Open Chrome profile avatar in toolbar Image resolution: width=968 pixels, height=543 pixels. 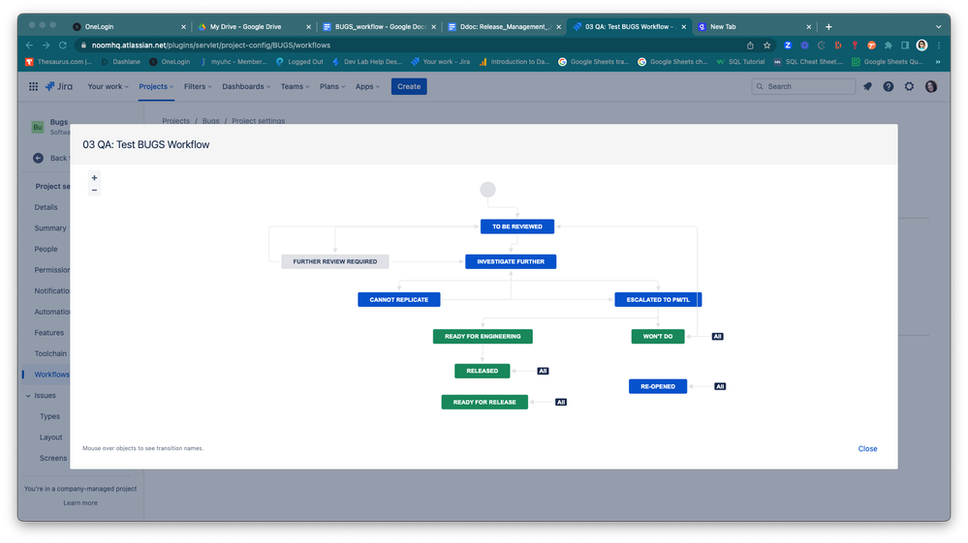[921, 45]
